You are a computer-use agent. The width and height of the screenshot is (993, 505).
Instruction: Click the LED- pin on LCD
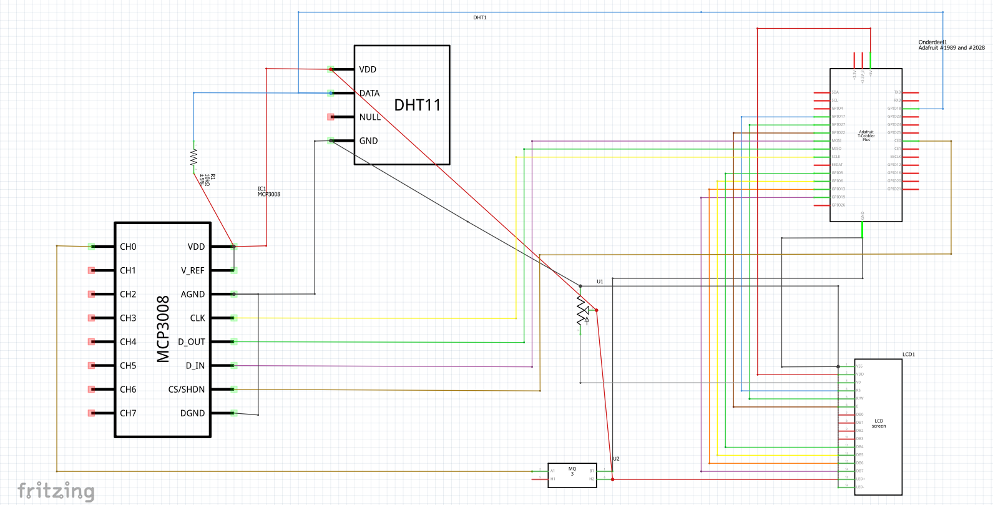point(860,488)
